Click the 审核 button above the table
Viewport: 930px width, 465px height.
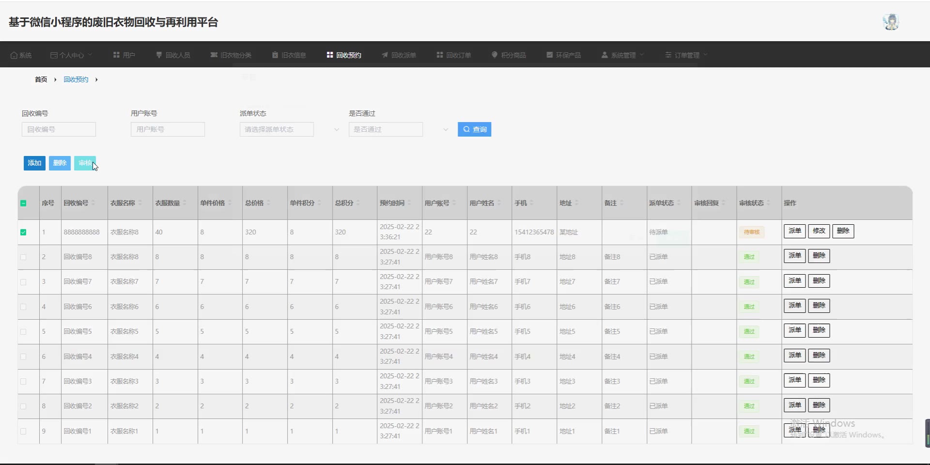coord(85,163)
